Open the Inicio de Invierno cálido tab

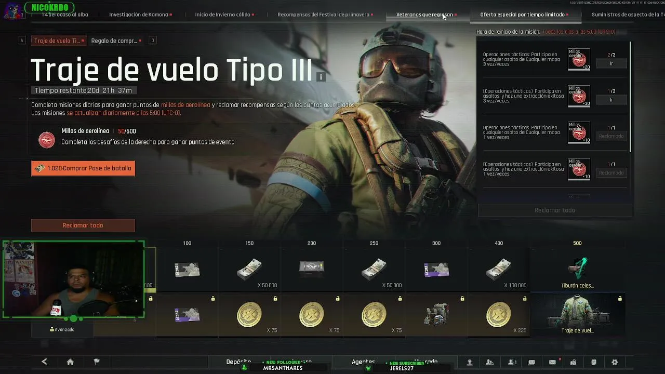[x=223, y=15]
